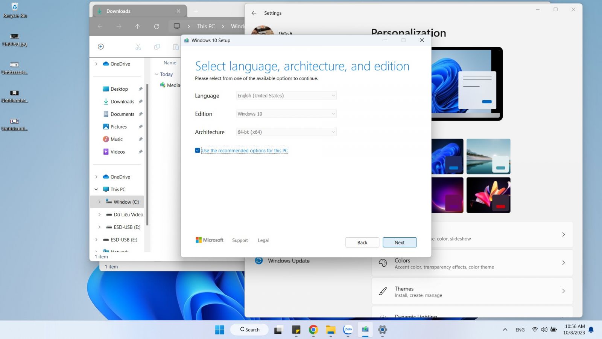Open Colors settings in Personalization
This screenshot has width=602, height=339.
(472, 263)
